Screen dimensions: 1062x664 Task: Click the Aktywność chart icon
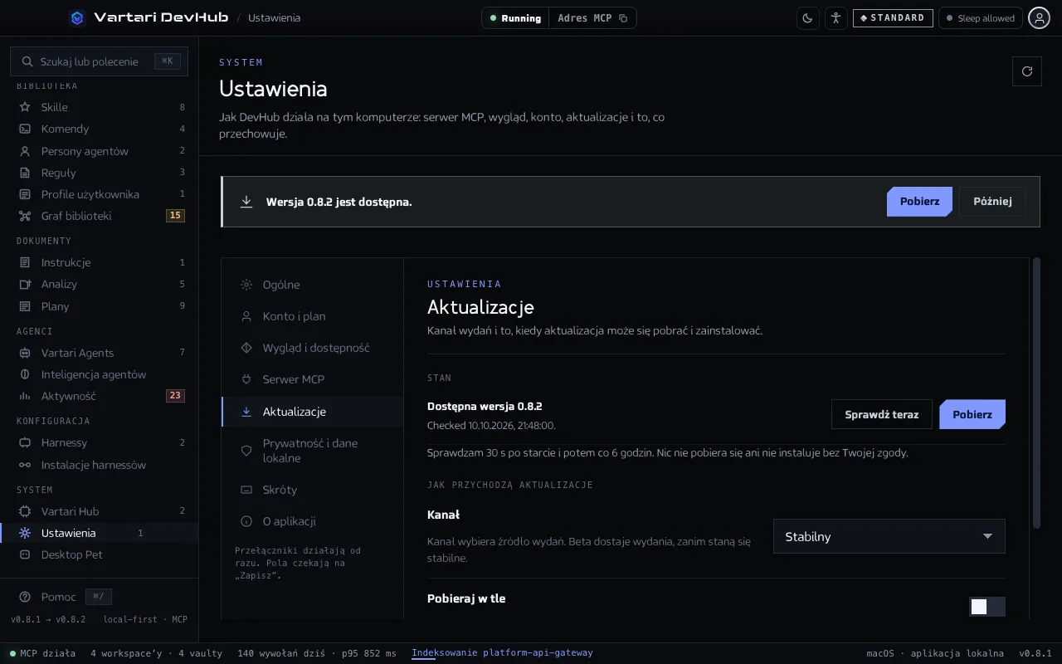coord(25,396)
